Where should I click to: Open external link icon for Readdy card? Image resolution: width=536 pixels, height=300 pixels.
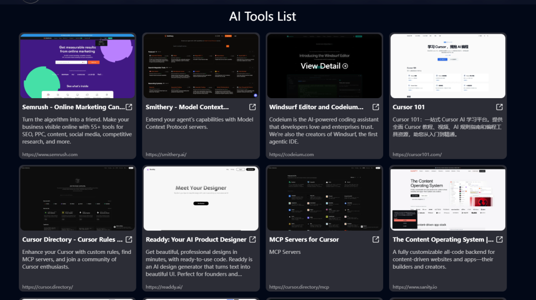[x=252, y=240]
